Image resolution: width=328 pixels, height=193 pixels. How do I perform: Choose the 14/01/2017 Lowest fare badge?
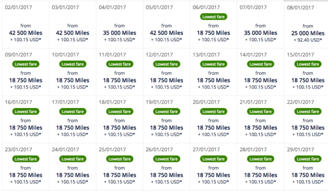coord(260,64)
